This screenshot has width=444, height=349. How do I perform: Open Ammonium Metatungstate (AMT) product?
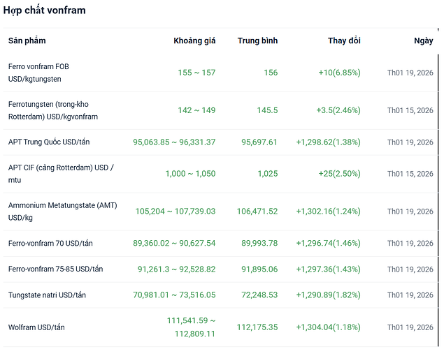coord(62,211)
